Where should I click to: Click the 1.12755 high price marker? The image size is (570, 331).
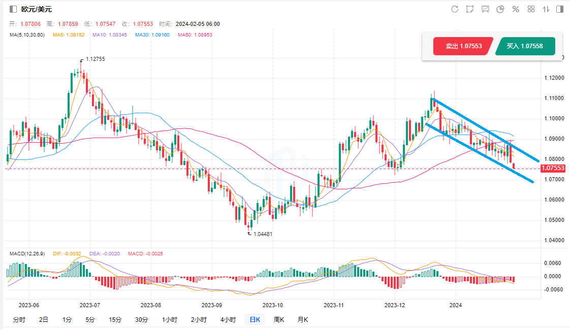tap(94, 59)
